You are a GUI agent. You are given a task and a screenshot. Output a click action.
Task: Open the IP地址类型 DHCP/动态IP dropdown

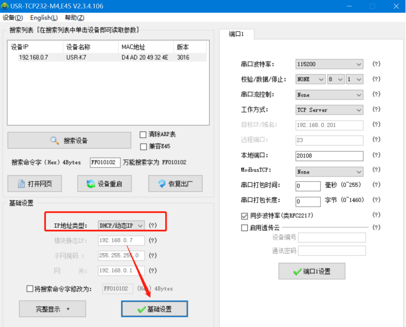click(x=121, y=225)
